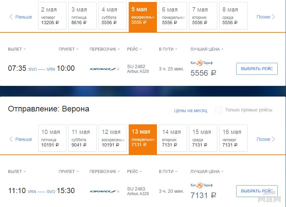Viewport: 286px width, 207px height.
Task: Sort Verona flights by travel duration
Action: (168, 172)
